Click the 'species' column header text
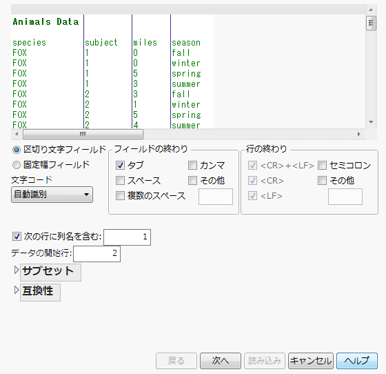Screen dimensions: 386x374 29,43
